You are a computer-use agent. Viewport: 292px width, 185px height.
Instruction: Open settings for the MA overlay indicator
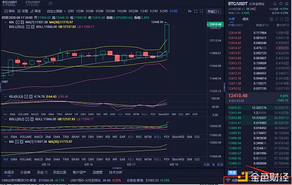click(18, 22)
